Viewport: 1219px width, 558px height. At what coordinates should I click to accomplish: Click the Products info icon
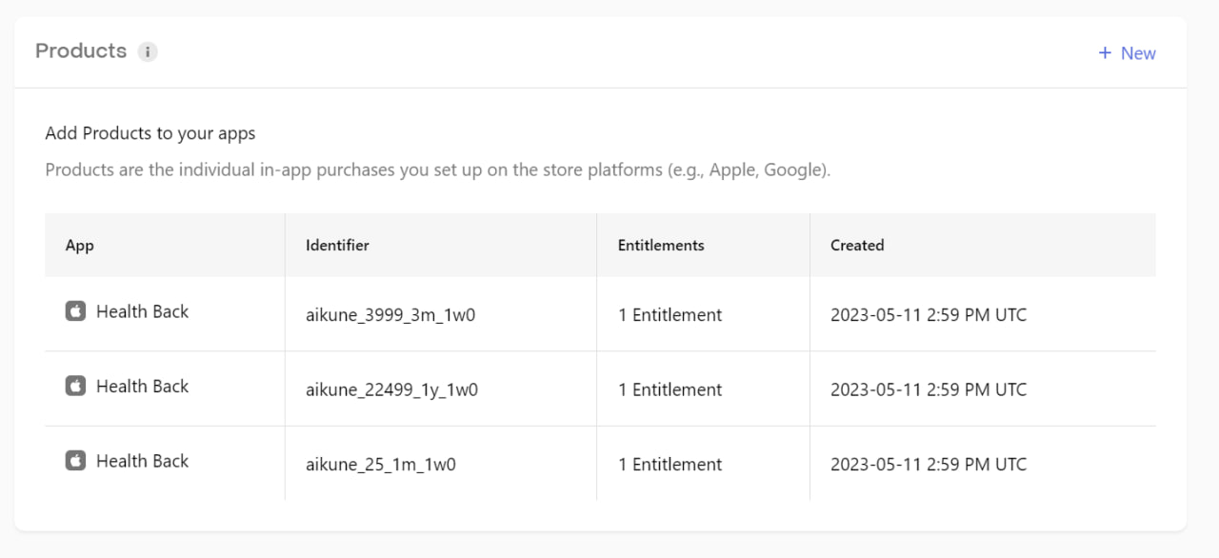(148, 51)
